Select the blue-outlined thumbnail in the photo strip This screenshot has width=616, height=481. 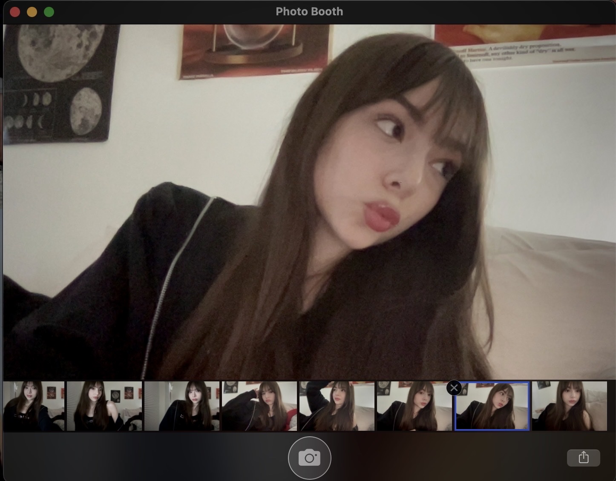coord(492,406)
